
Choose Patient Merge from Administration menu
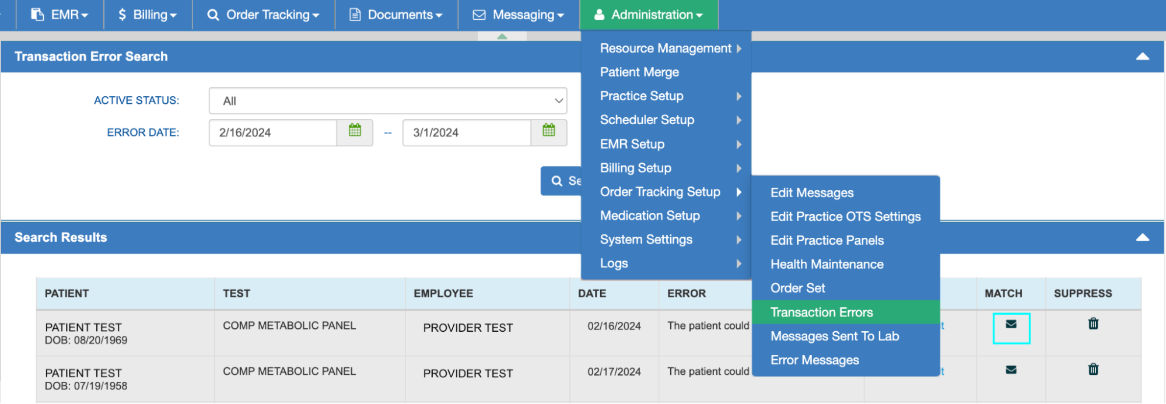click(x=639, y=72)
